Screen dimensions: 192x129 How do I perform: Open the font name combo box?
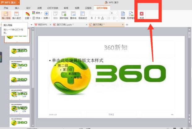tap(100, 13)
